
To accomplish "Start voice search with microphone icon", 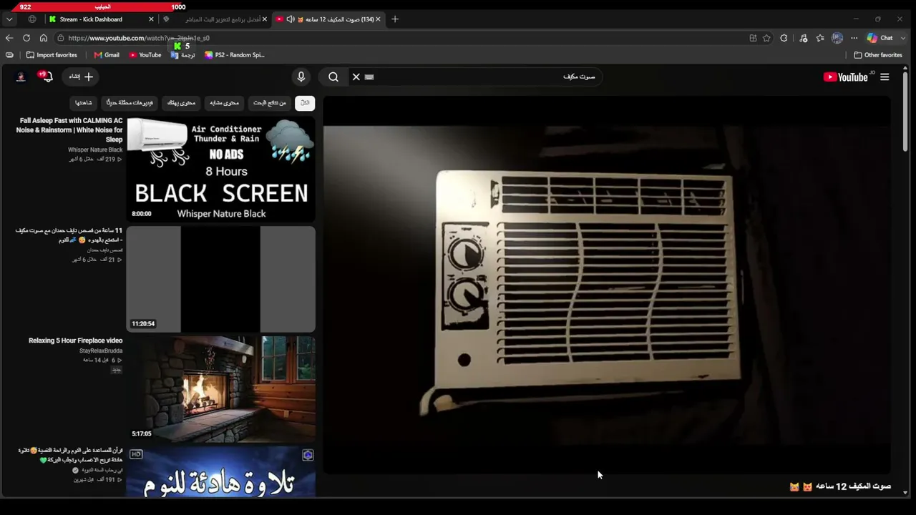I will (x=301, y=77).
